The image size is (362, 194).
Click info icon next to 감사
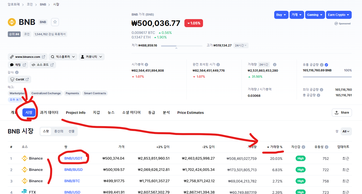17,72
